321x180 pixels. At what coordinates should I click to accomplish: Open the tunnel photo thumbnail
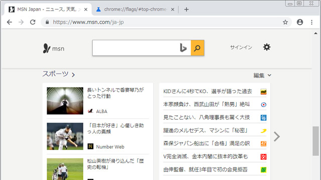[x=65, y=101]
